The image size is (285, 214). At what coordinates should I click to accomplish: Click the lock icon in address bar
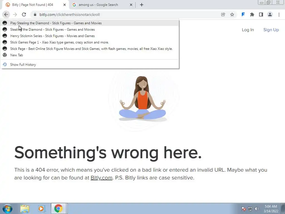[x=35, y=14]
